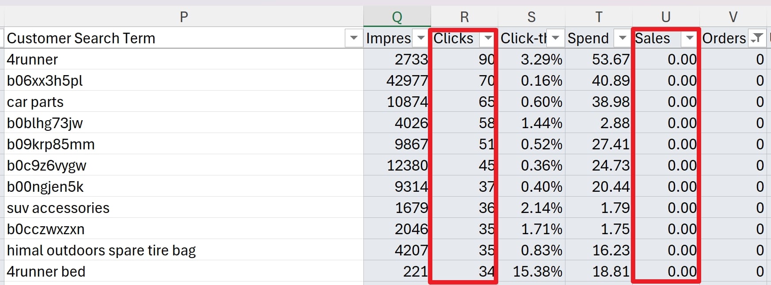The width and height of the screenshot is (771, 285).
Task: Click the truncated 'Click-th' header cell text
Action: pyautogui.click(x=523, y=38)
